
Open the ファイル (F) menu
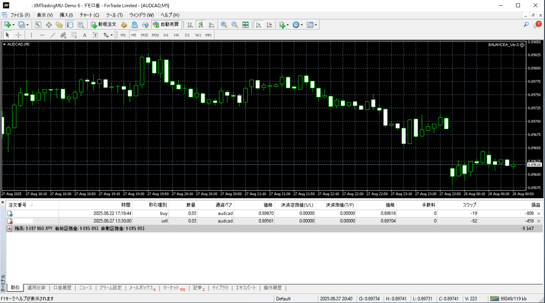coord(20,15)
